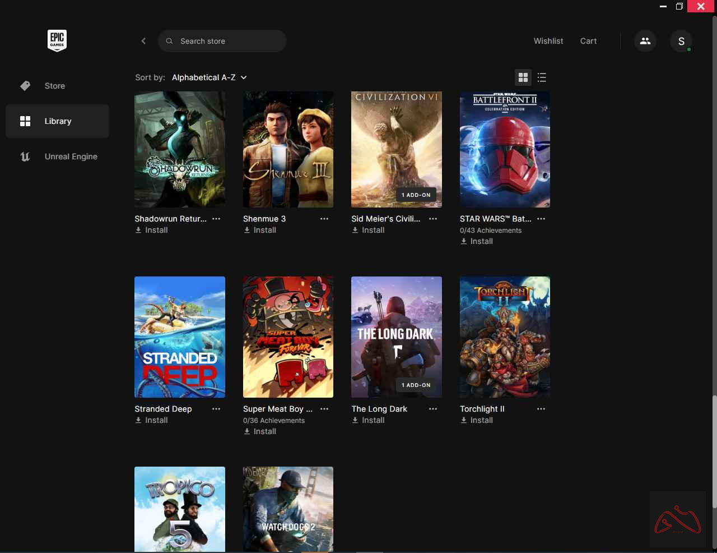Switch to the Library tab

(x=58, y=121)
